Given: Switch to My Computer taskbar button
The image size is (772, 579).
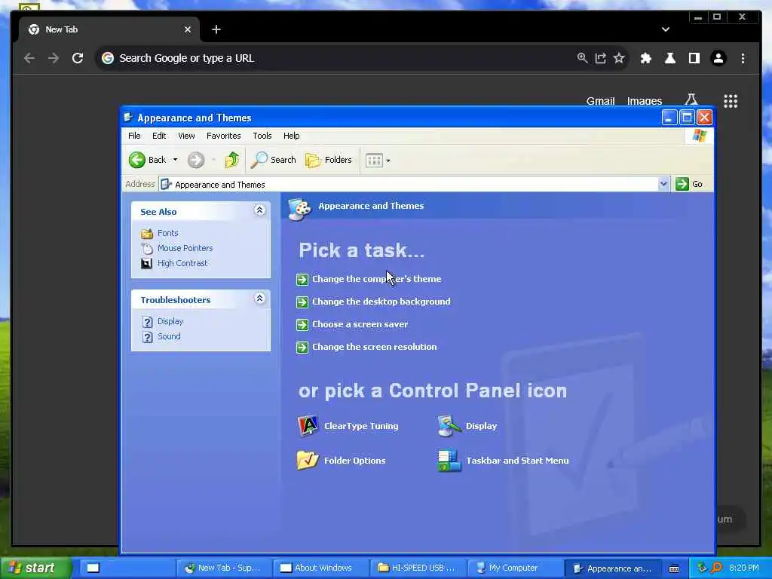Looking at the screenshot, I should click(515, 568).
